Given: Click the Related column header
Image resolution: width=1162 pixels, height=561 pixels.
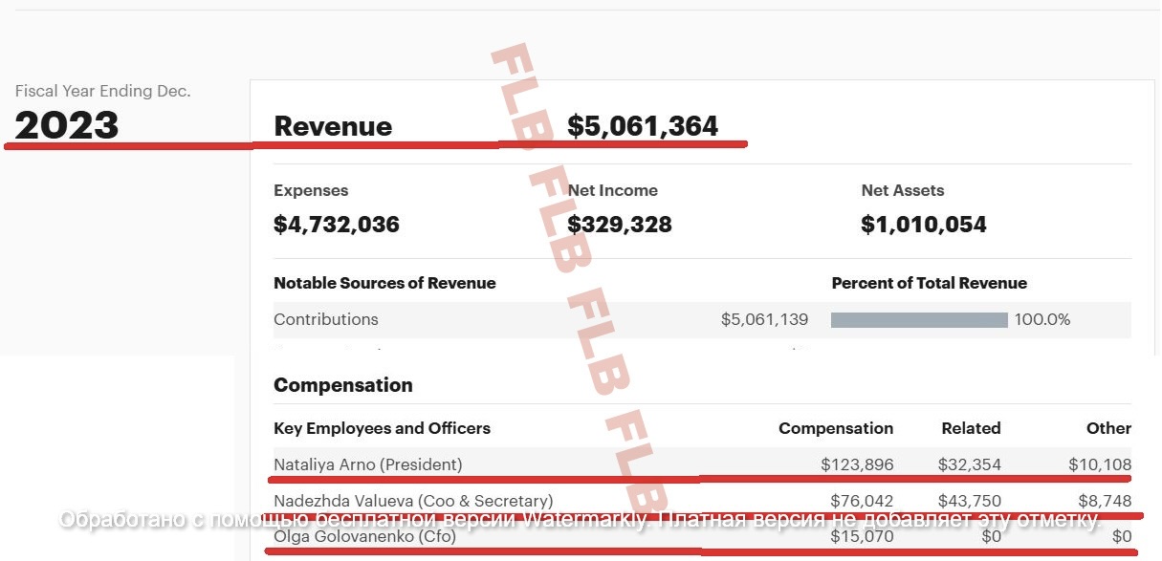Looking at the screenshot, I should pos(971,428).
